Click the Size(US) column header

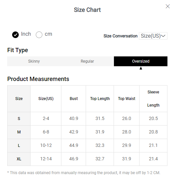[x=46, y=99]
